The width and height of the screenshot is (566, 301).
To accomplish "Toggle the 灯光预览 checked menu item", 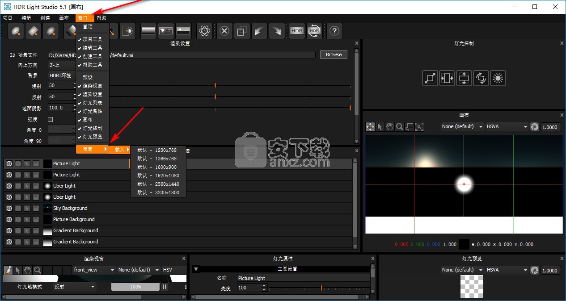I will (x=93, y=137).
